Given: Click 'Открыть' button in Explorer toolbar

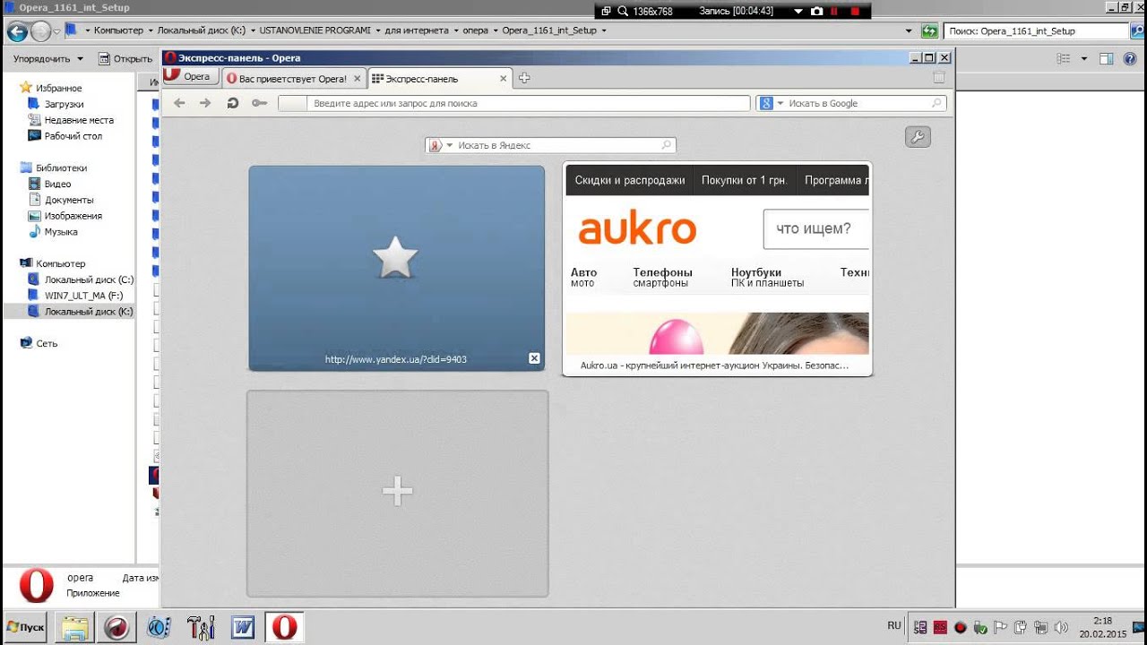Looking at the screenshot, I should (x=125, y=59).
